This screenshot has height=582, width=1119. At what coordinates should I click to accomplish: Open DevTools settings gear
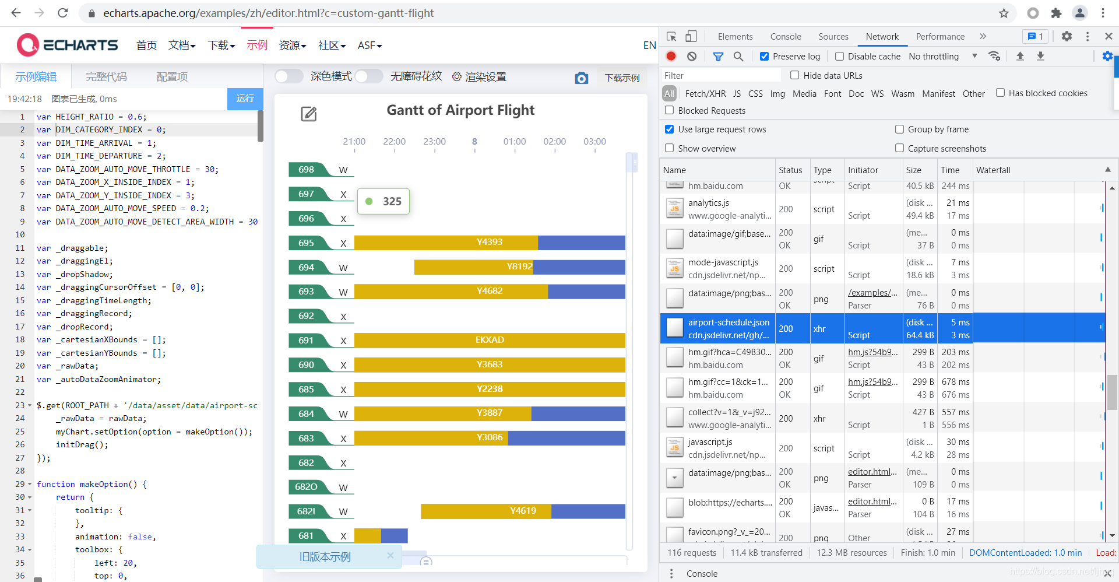pos(1067,36)
